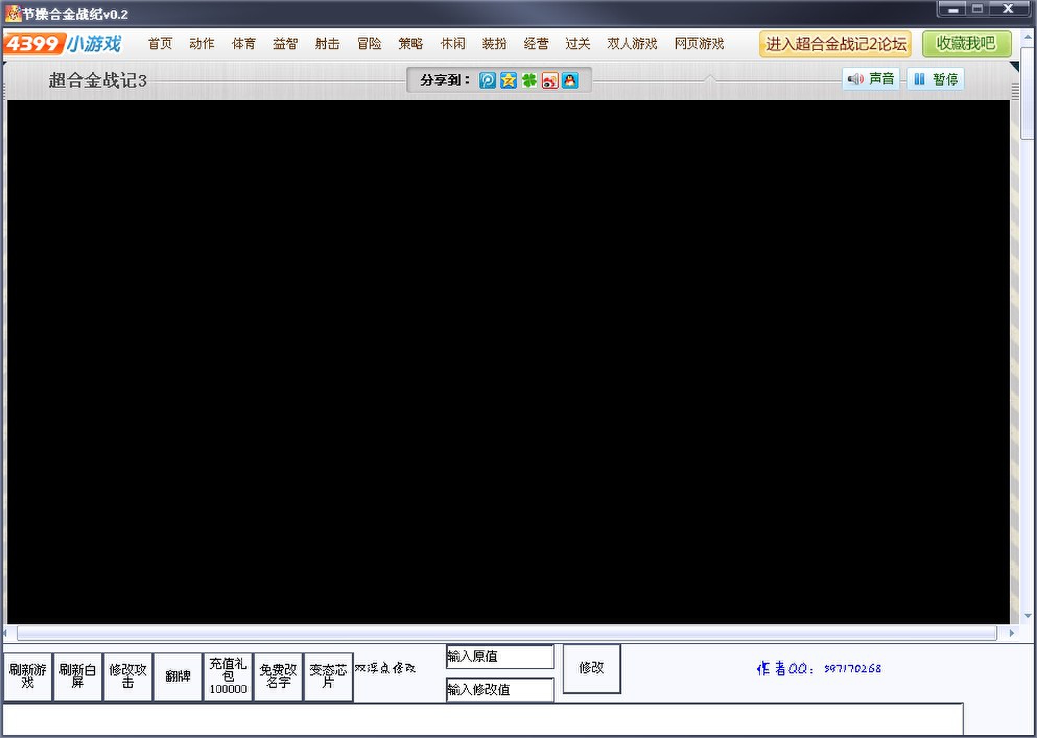Open the 双人游戏 category

click(x=632, y=43)
